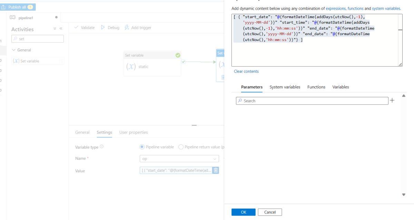The image size is (414, 220).
Task: Switch to the System variables tab
Action: (x=285, y=87)
